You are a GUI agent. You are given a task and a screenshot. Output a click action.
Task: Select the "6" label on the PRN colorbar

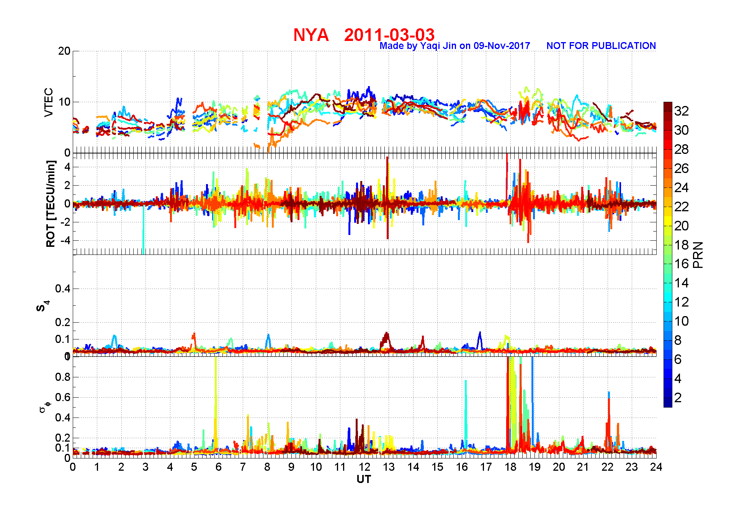(x=678, y=359)
